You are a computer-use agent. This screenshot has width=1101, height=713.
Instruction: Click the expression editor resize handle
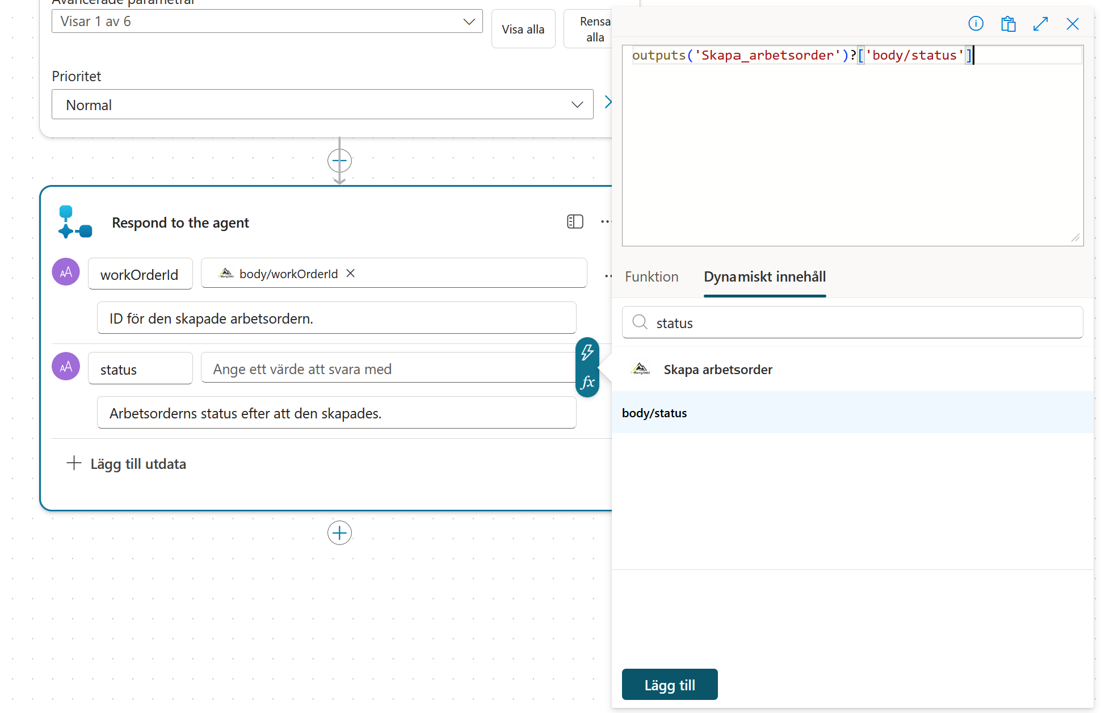[1075, 238]
